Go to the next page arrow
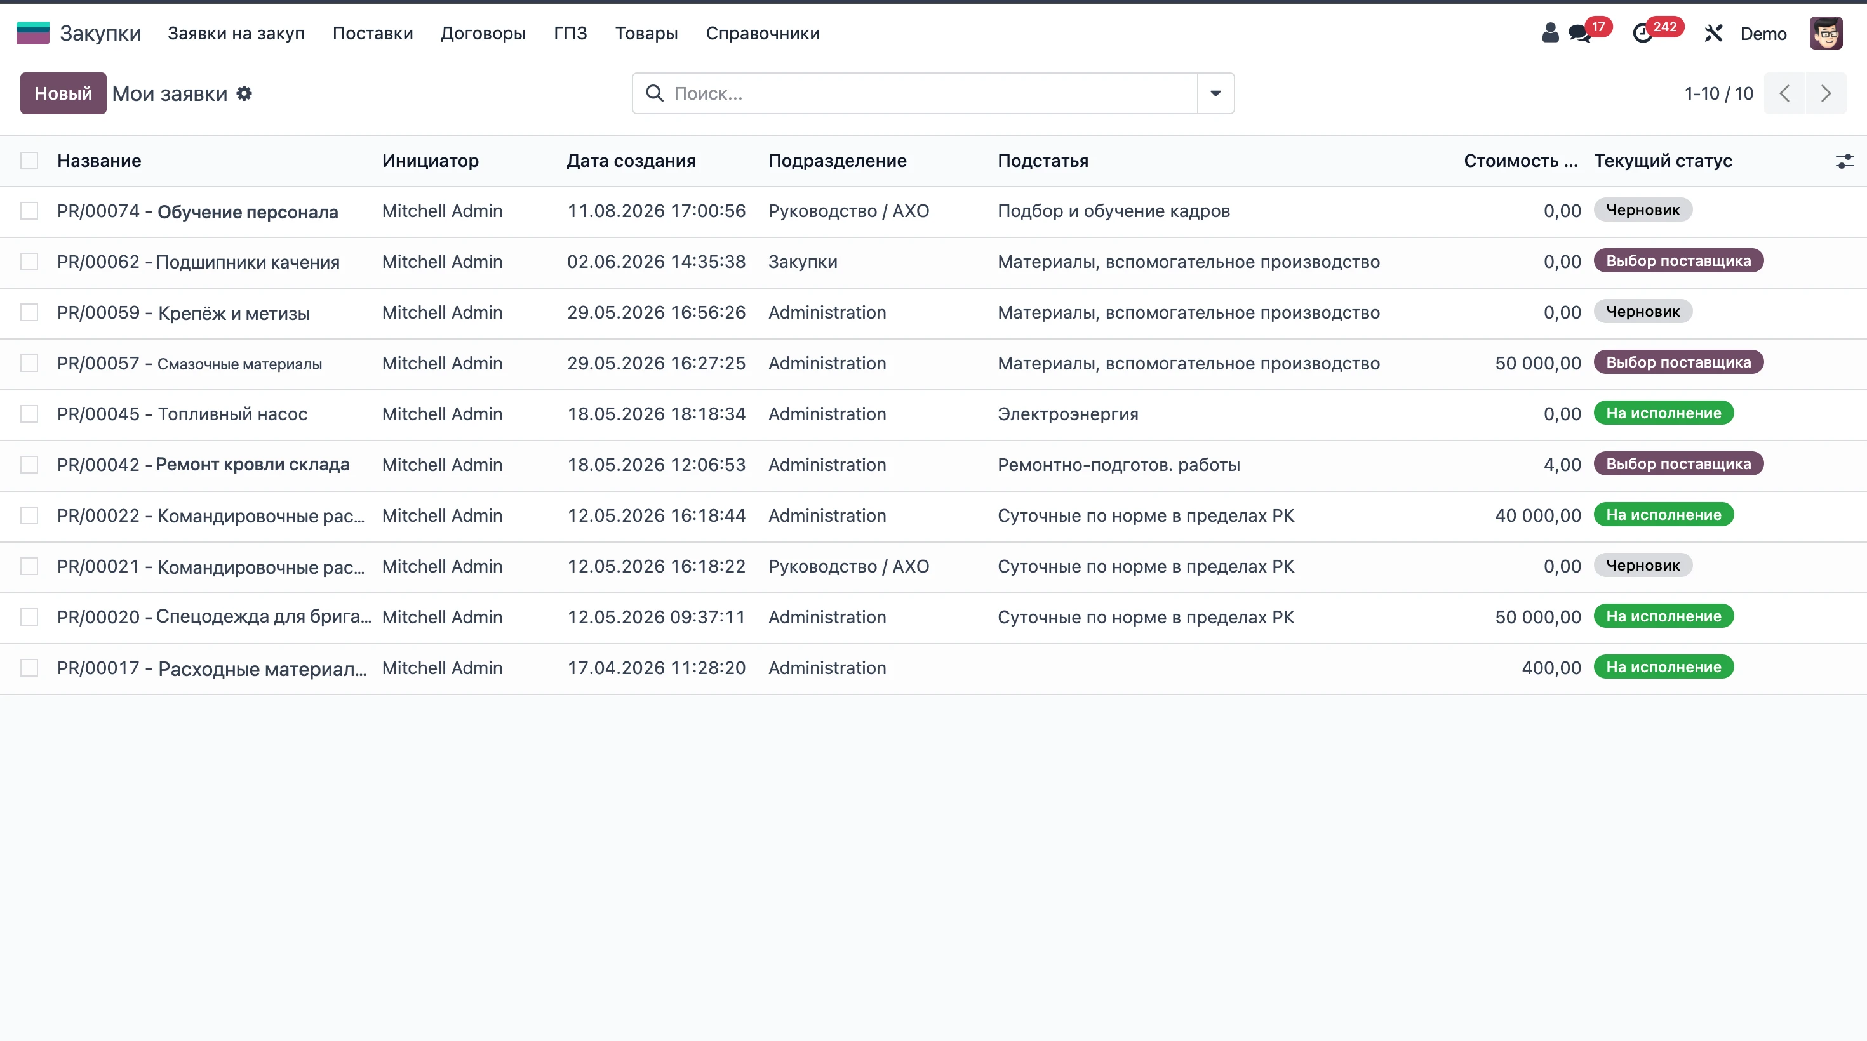This screenshot has height=1041, width=1867. [x=1826, y=93]
